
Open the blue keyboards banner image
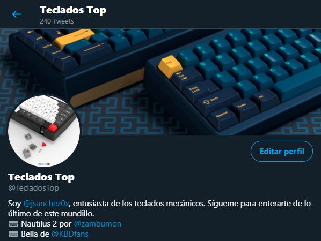click(x=160, y=82)
